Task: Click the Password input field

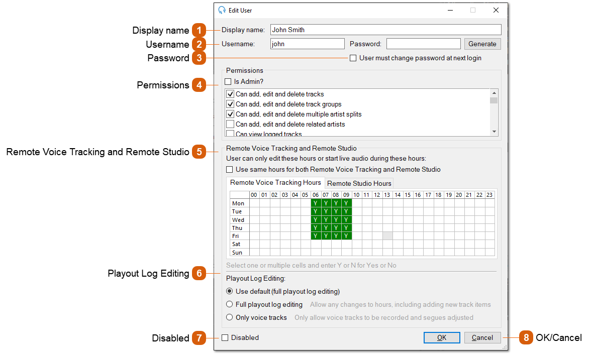Action: pyautogui.click(x=423, y=44)
